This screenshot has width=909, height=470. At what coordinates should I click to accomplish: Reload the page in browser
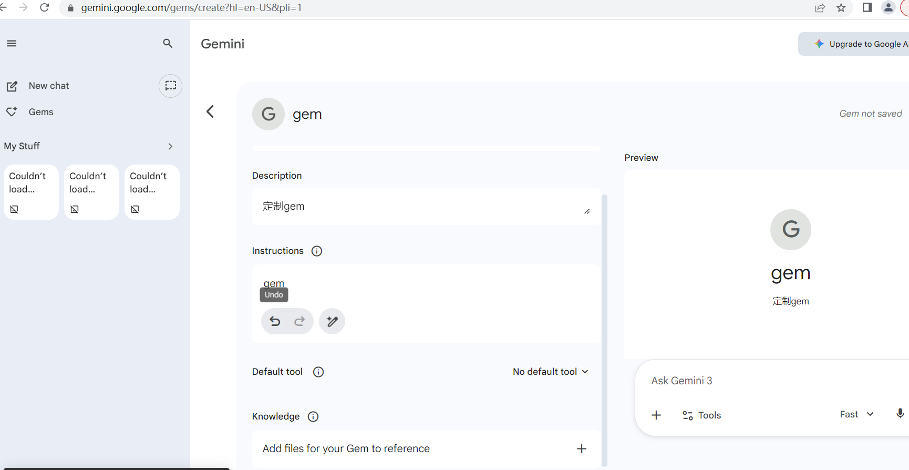[x=45, y=8]
